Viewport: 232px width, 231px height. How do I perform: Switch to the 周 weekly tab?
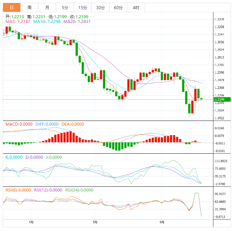[29, 7]
